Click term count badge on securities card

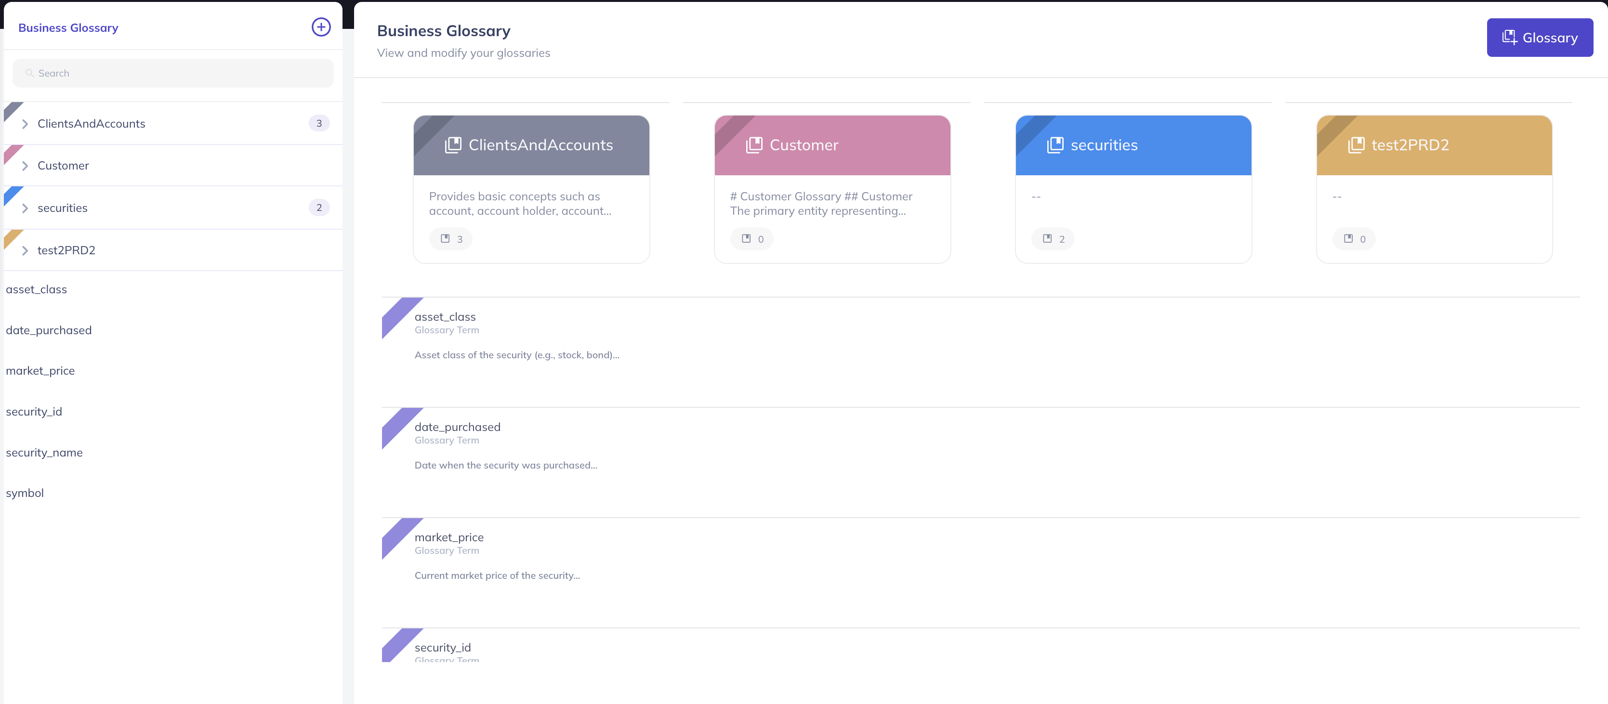tap(1053, 239)
